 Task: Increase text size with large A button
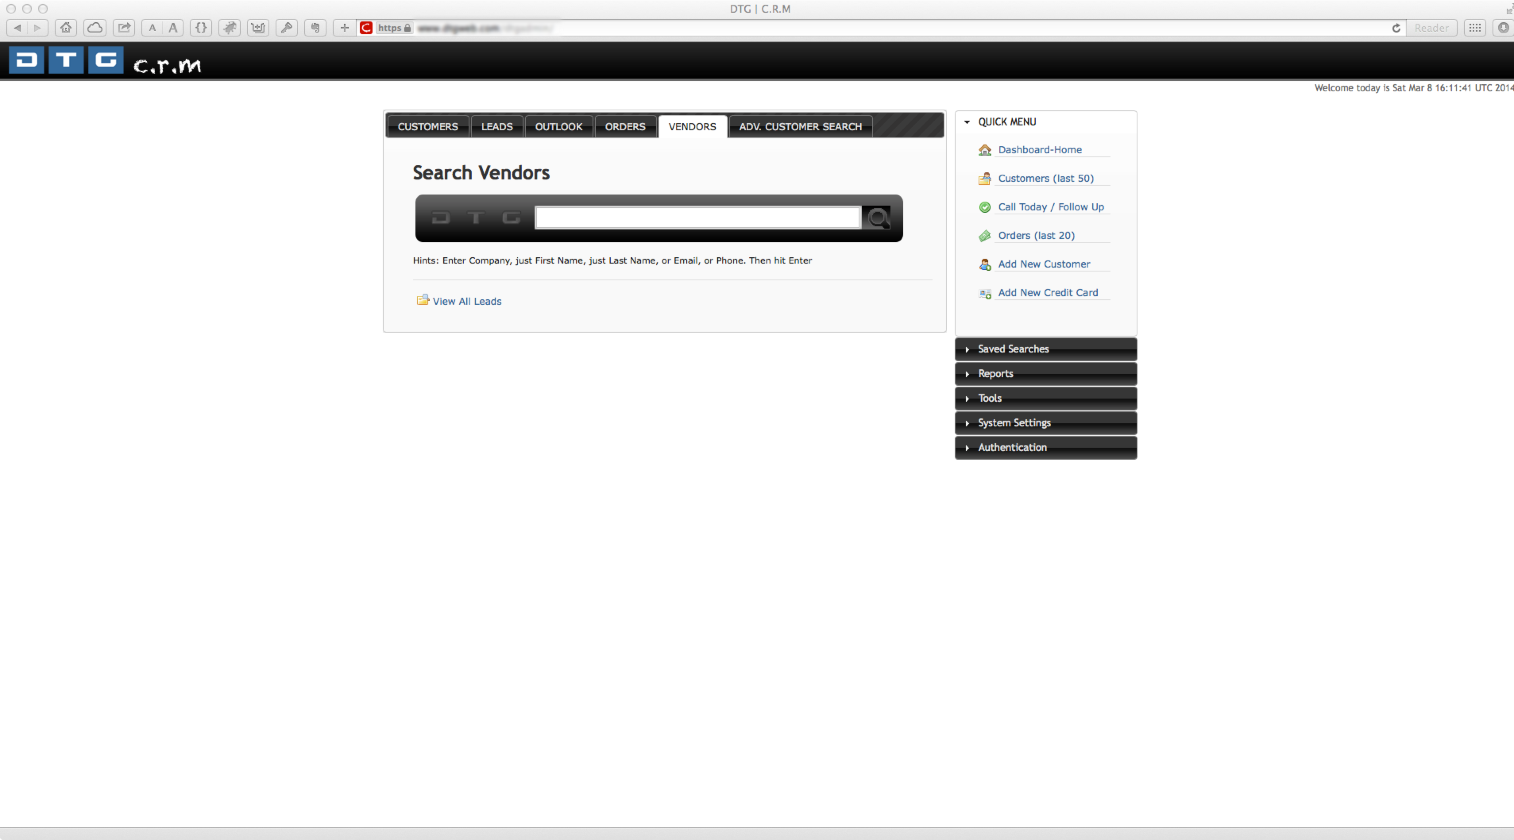coord(173,28)
